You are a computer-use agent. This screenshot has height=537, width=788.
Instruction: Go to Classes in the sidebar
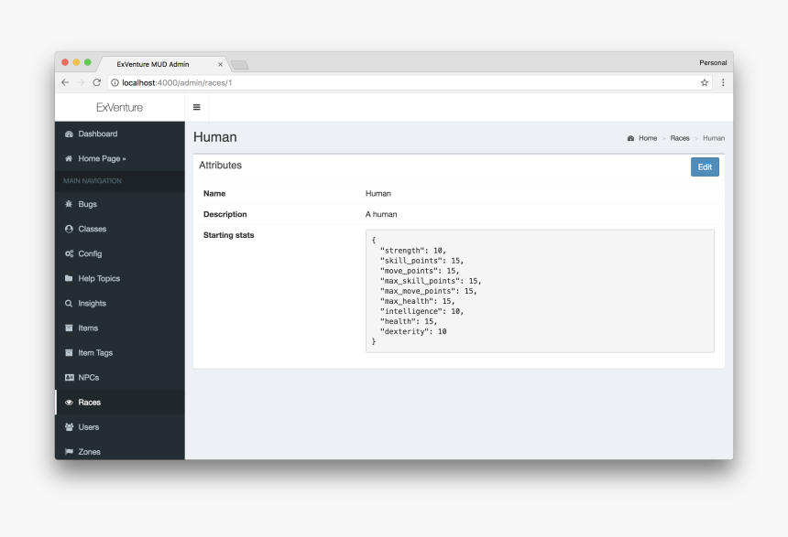click(120, 229)
